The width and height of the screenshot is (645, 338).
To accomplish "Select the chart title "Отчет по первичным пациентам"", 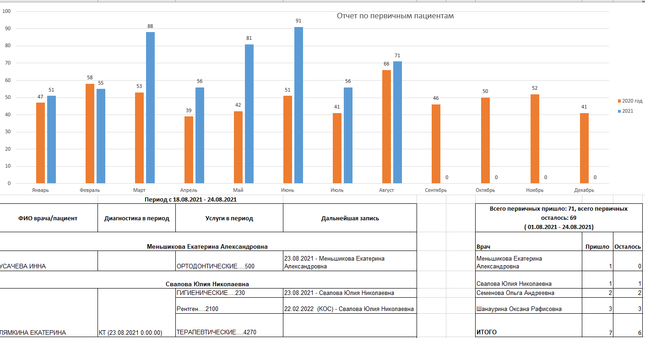I will [x=395, y=16].
